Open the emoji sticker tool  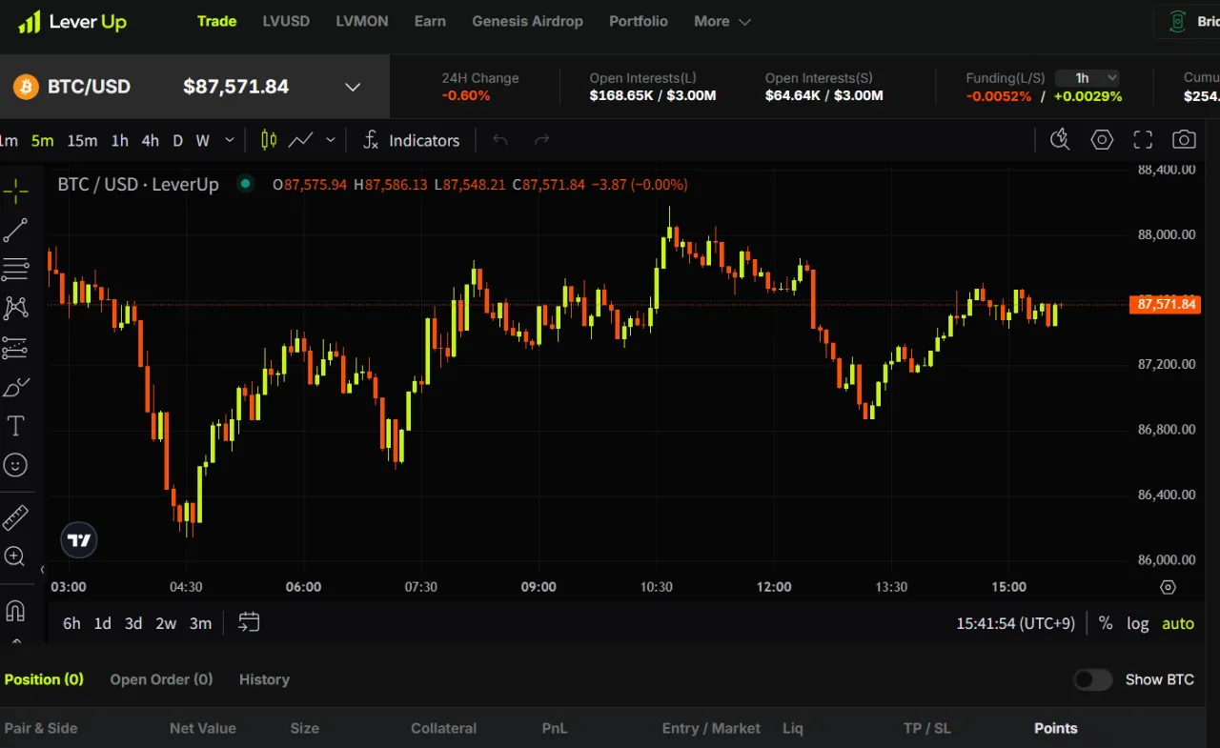pos(15,465)
